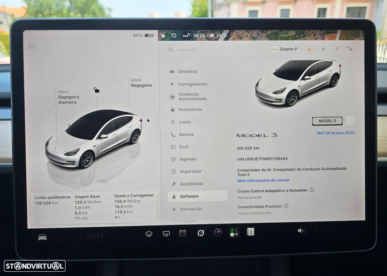The height and width of the screenshot is (276, 387).
Task: Open notifications bell icon
Action: click(x=323, y=49)
